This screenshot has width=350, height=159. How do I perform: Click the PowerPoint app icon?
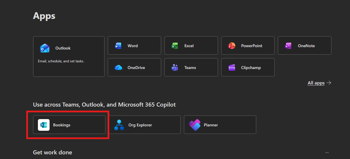232,46
